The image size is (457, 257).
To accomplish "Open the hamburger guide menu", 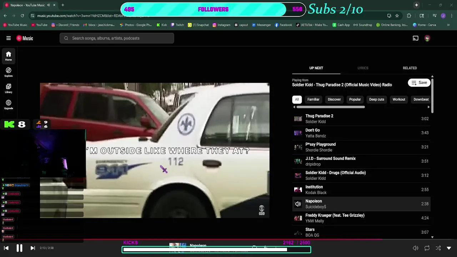I will point(9,38).
